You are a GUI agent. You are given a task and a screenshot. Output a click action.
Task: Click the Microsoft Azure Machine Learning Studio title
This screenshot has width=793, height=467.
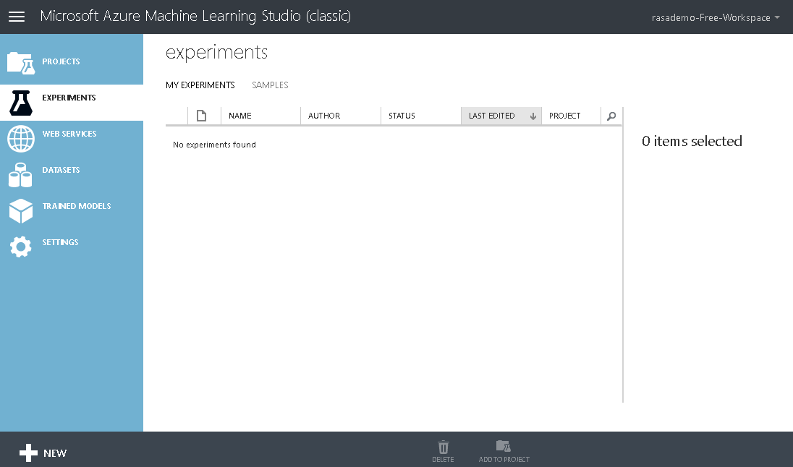pyautogui.click(x=196, y=16)
